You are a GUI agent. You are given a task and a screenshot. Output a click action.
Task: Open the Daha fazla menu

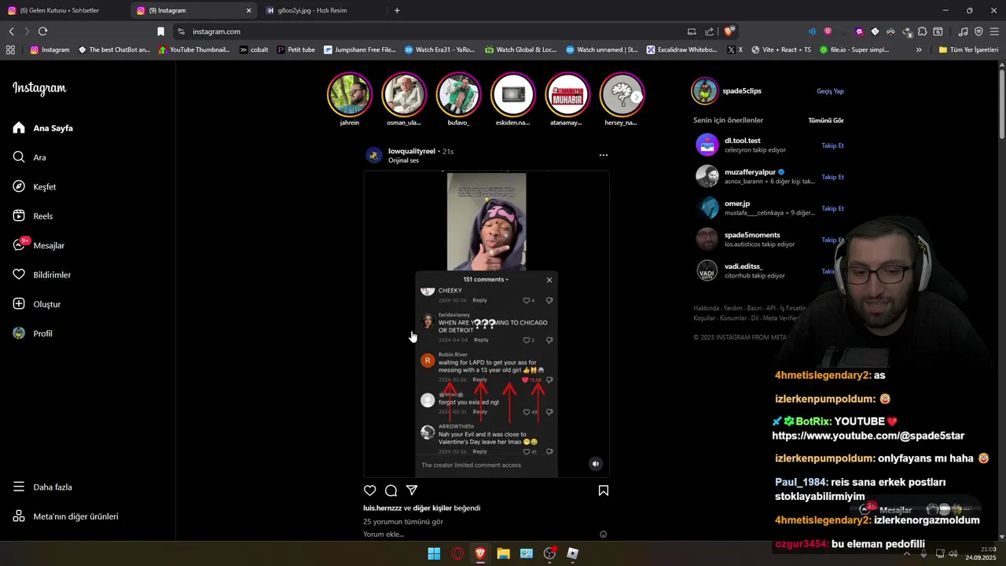click(x=42, y=487)
